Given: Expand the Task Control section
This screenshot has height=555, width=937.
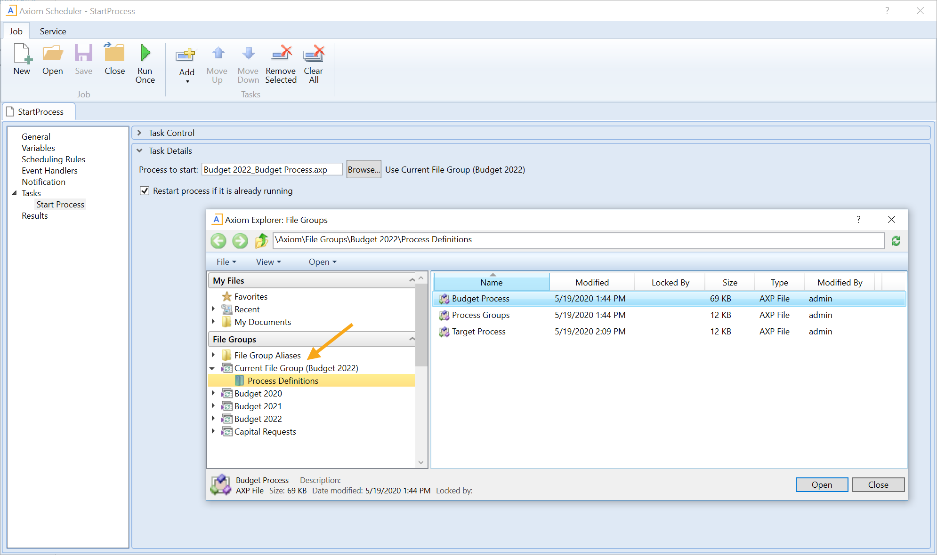Looking at the screenshot, I should click(x=139, y=133).
